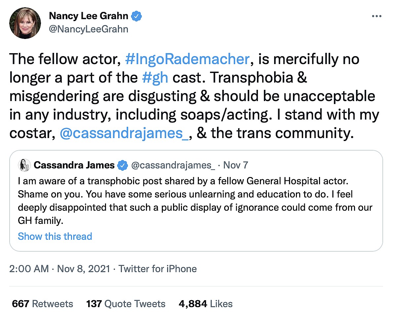This screenshot has width=393, height=320.
Task: Open the #IngoRademacher hashtag
Action: coord(188,59)
